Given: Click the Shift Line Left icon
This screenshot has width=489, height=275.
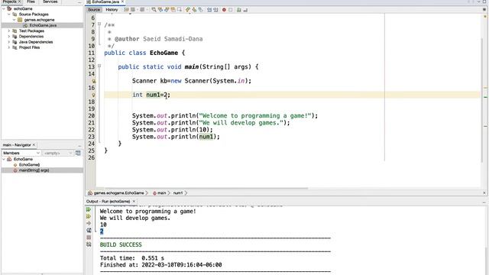Looking at the screenshot, I should [x=209, y=10].
